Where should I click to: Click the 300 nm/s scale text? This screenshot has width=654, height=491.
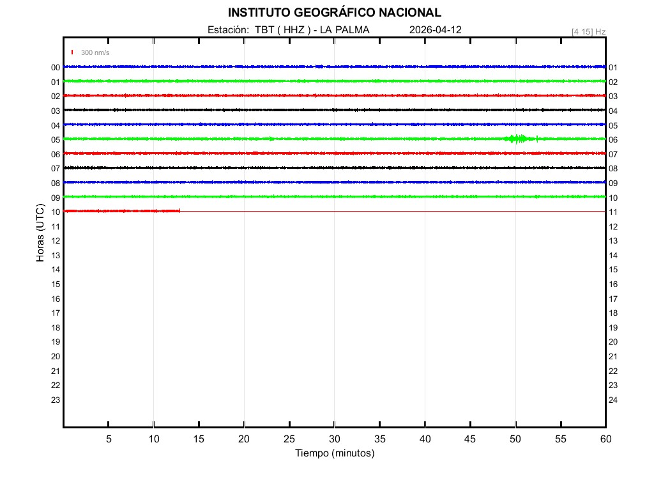pyautogui.click(x=95, y=52)
